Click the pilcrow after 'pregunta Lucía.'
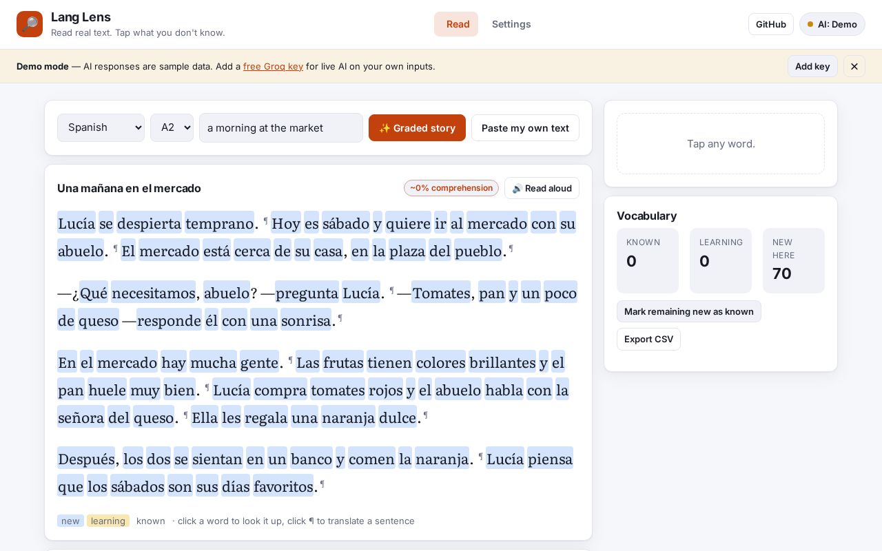The image size is (882, 551). pyautogui.click(x=391, y=291)
